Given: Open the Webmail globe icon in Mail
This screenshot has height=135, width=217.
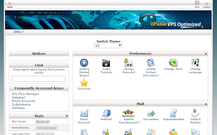Looking at the screenshot, I should [106, 113].
